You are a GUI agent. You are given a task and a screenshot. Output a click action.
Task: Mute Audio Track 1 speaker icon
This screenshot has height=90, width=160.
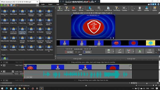(4, 71)
